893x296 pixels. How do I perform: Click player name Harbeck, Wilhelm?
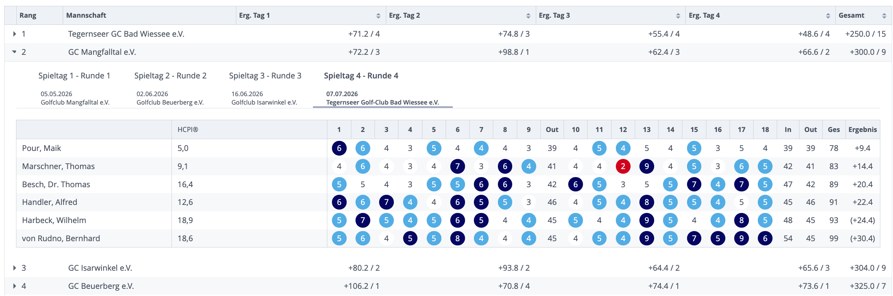[54, 220]
